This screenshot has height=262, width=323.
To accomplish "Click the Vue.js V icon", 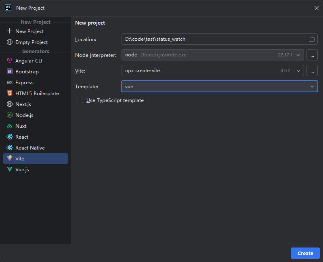I will 9,169.
